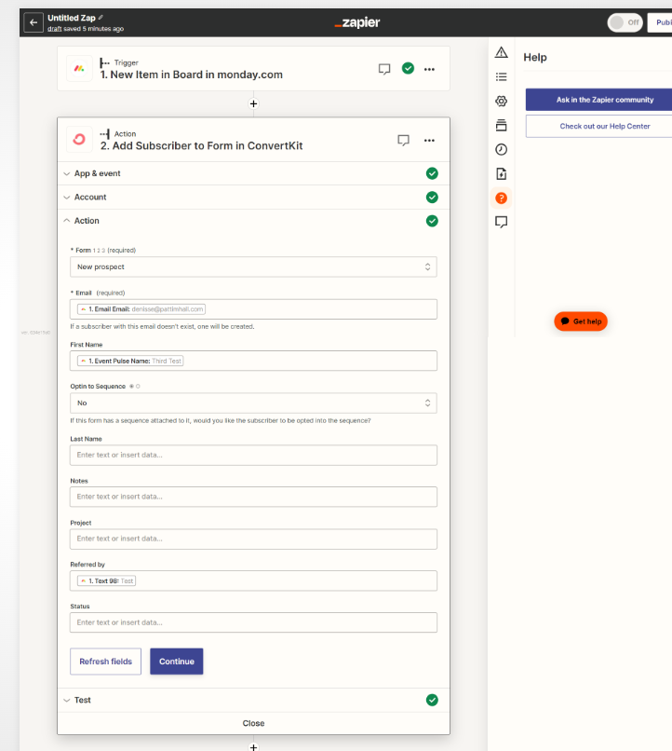Toggle the Zap On/Off switch

tap(625, 22)
